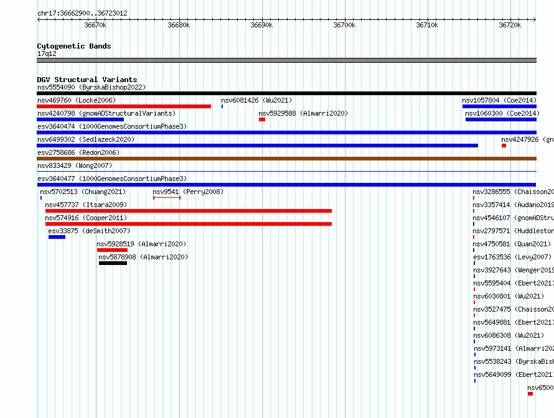Click the 36700k ruler tick label
The height and width of the screenshot is (418, 554).
click(x=344, y=25)
